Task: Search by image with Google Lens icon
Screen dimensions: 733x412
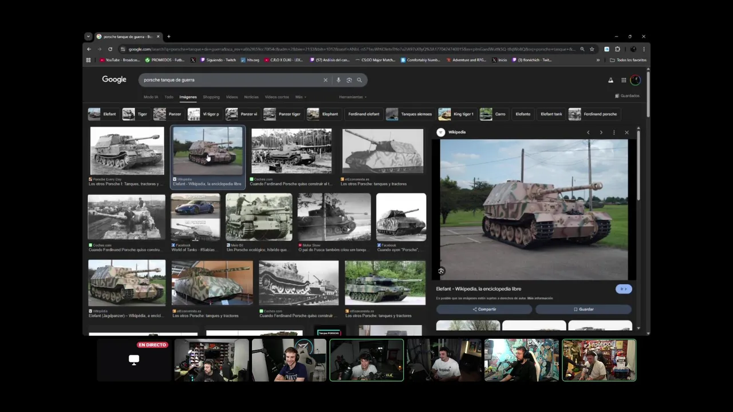Action: point(349,80)
